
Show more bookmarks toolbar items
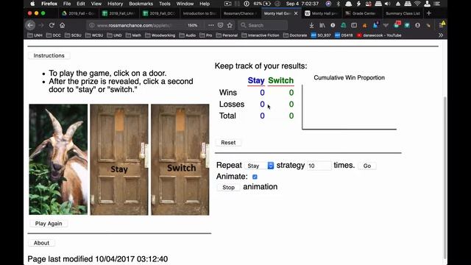click(x=441, y=35)
